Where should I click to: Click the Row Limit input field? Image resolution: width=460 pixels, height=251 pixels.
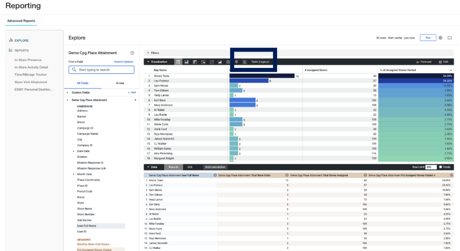[431, 167]
